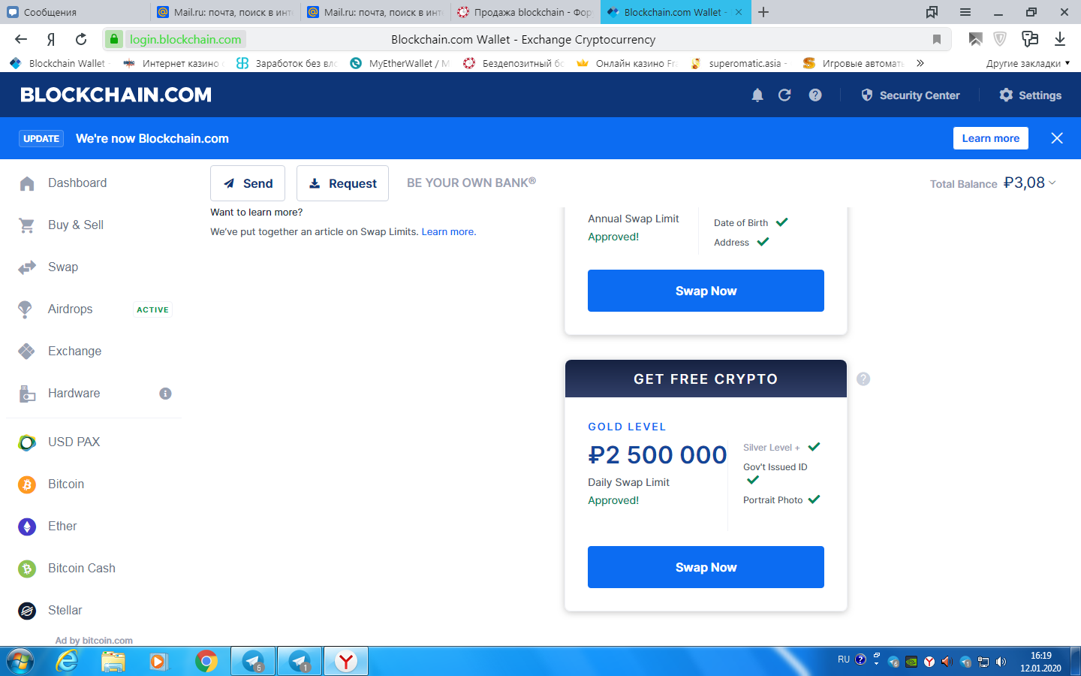Image resolution: width=1081 pixels, height=676 pixels.
Task: Click the BLOCKCHAIN.COM logo
Action: pyautogui.click(x=116, y=95)
